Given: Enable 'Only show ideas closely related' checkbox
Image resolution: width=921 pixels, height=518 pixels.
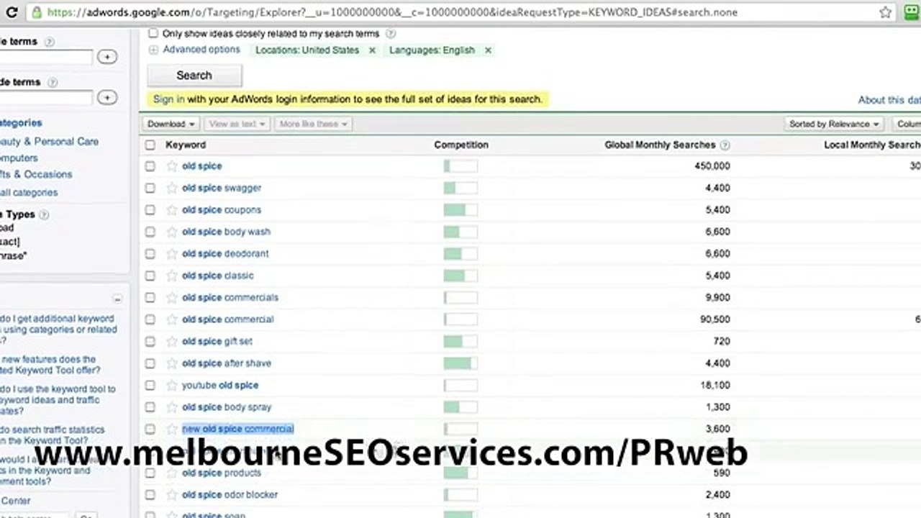Looking at the screenshot, I should [x=153, y=33].
